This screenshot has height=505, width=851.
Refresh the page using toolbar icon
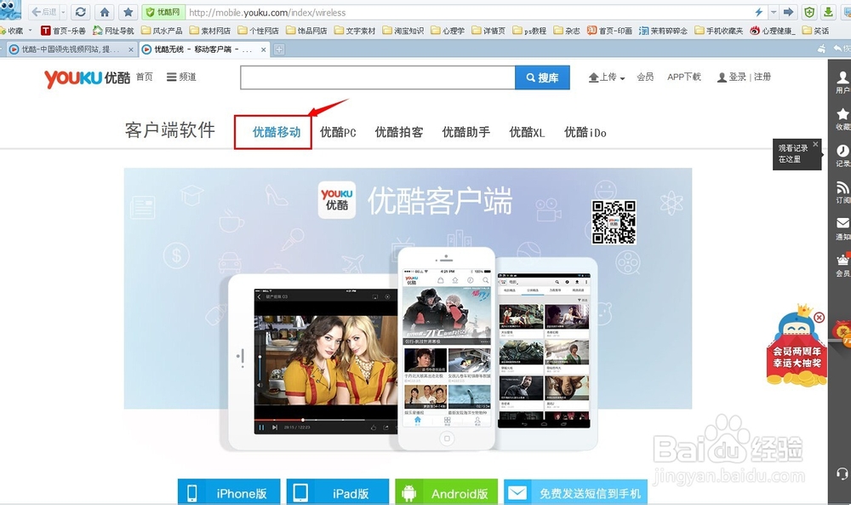(80, 12)
